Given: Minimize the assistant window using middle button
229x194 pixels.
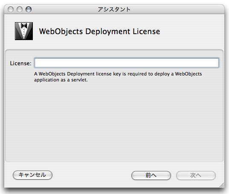Looking at the screenshot, I should (x=20, y=9).
